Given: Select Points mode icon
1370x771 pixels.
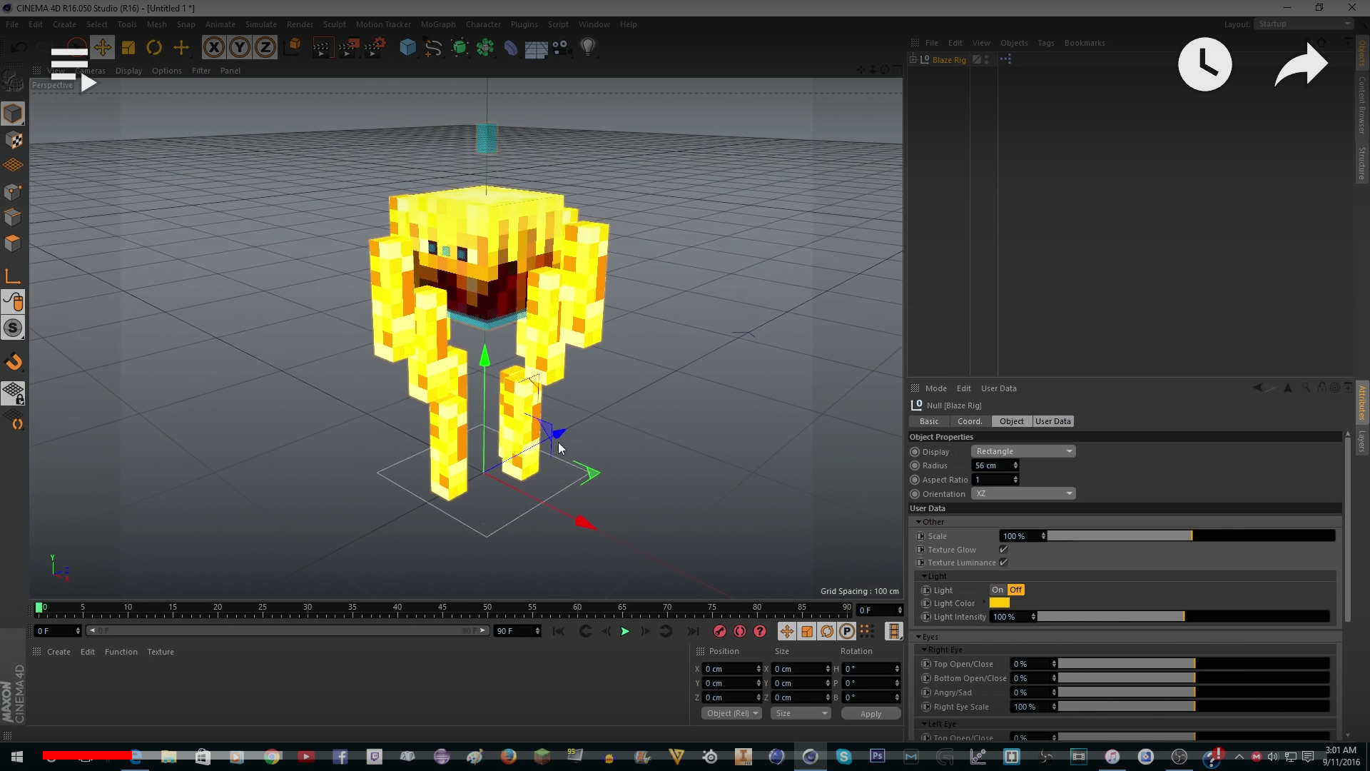Looking at the screenshot, I should pos(13,191).
